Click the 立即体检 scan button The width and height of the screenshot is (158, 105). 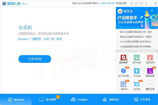tap(35, 59)
